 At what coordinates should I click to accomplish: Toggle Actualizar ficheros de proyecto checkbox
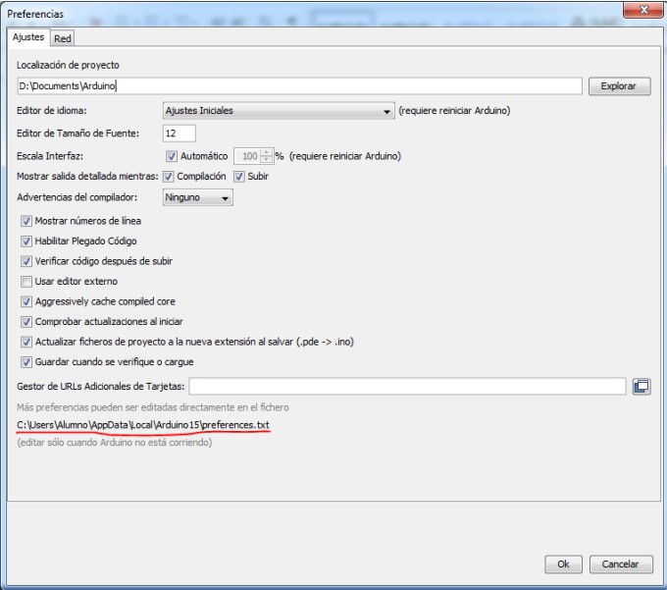(26, 342)
